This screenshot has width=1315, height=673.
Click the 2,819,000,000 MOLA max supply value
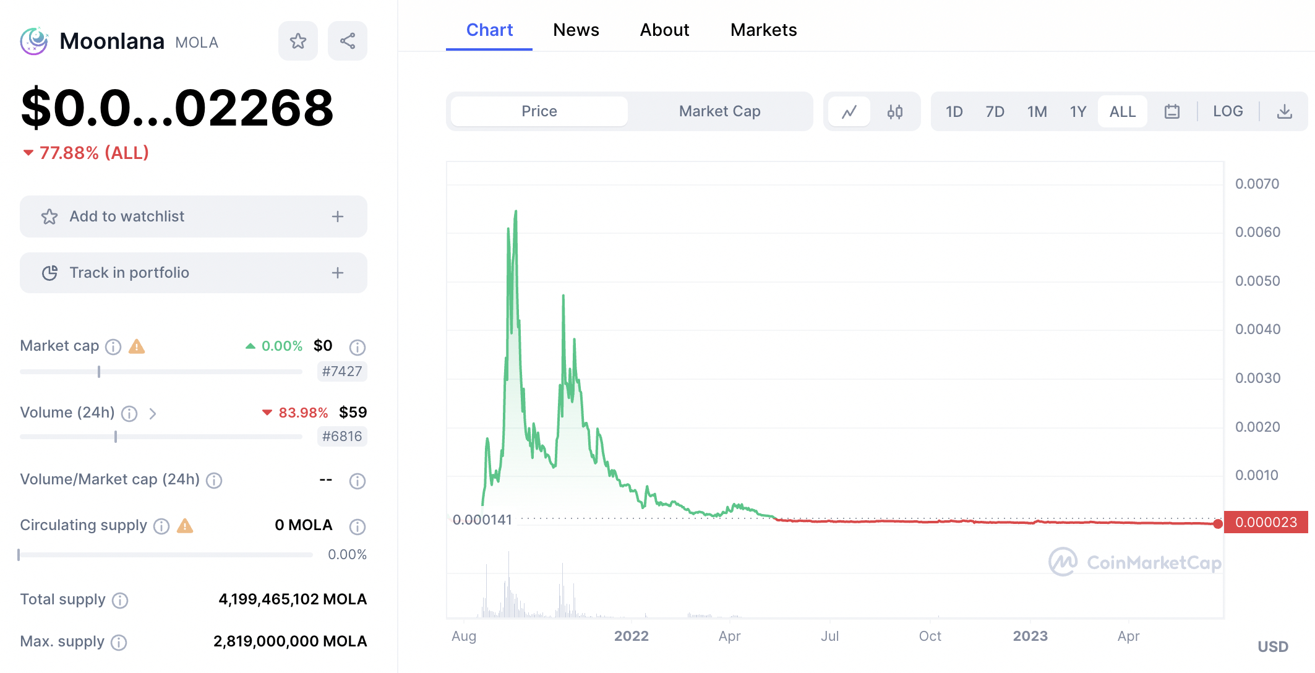point(290,641)
